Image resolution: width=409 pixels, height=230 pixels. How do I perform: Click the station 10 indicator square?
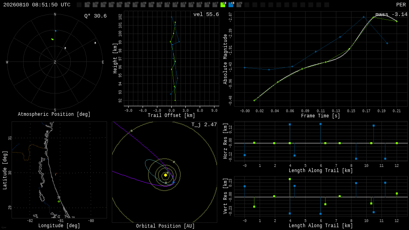coord(159,4)
